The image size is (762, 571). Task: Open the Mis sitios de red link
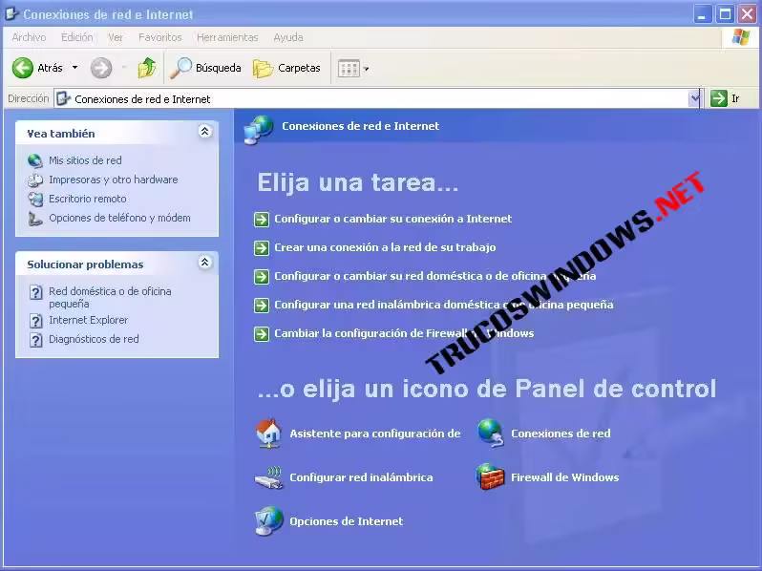pos(85,160)
